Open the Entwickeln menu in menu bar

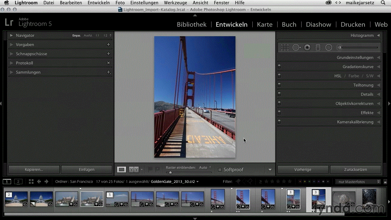(x=99, y=3)
